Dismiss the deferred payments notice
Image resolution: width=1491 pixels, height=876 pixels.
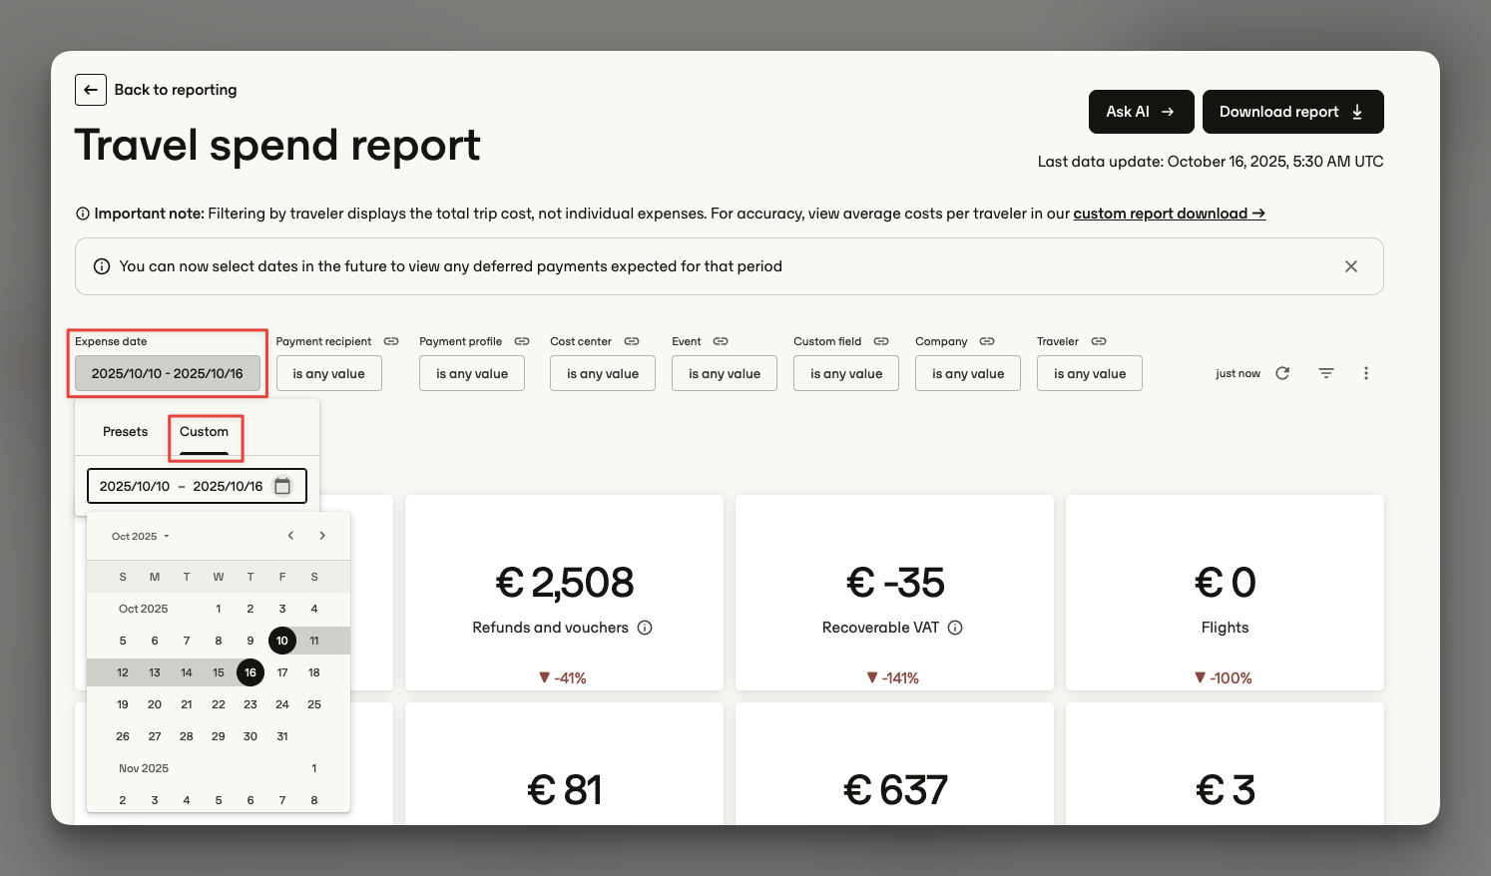click(1351, 266)
